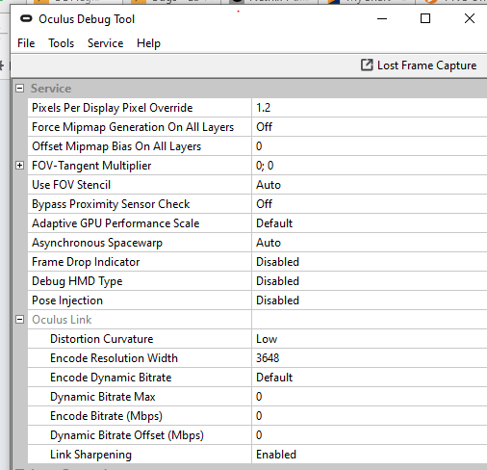Open the Service menu

pyautogui.click(x=106, y=43)
